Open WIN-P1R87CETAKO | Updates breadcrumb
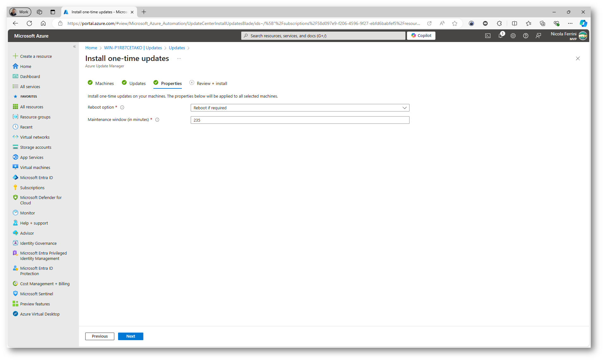This screenshot has width=604, height=361. (x=133, y=48)
